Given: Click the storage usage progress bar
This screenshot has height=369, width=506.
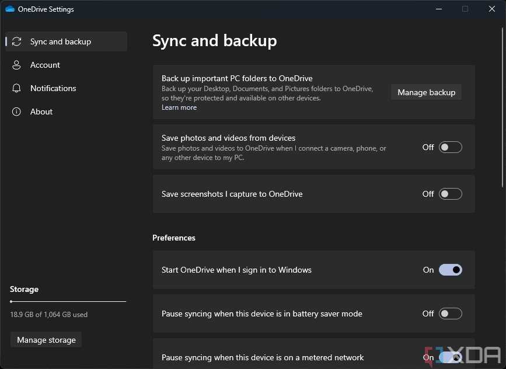Looking at the screenshot, I should 68,301.
